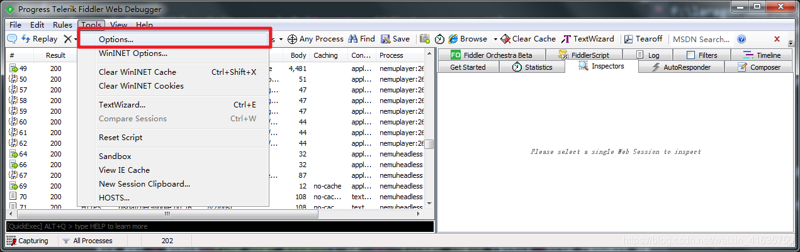Click Clear Cache toolbar button

click(529, 39)
